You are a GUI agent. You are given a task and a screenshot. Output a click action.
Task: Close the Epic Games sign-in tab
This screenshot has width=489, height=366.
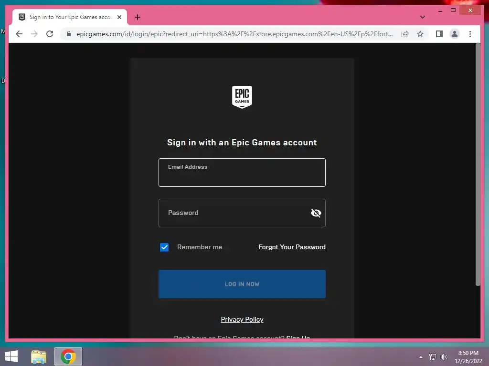click(119, 17)
